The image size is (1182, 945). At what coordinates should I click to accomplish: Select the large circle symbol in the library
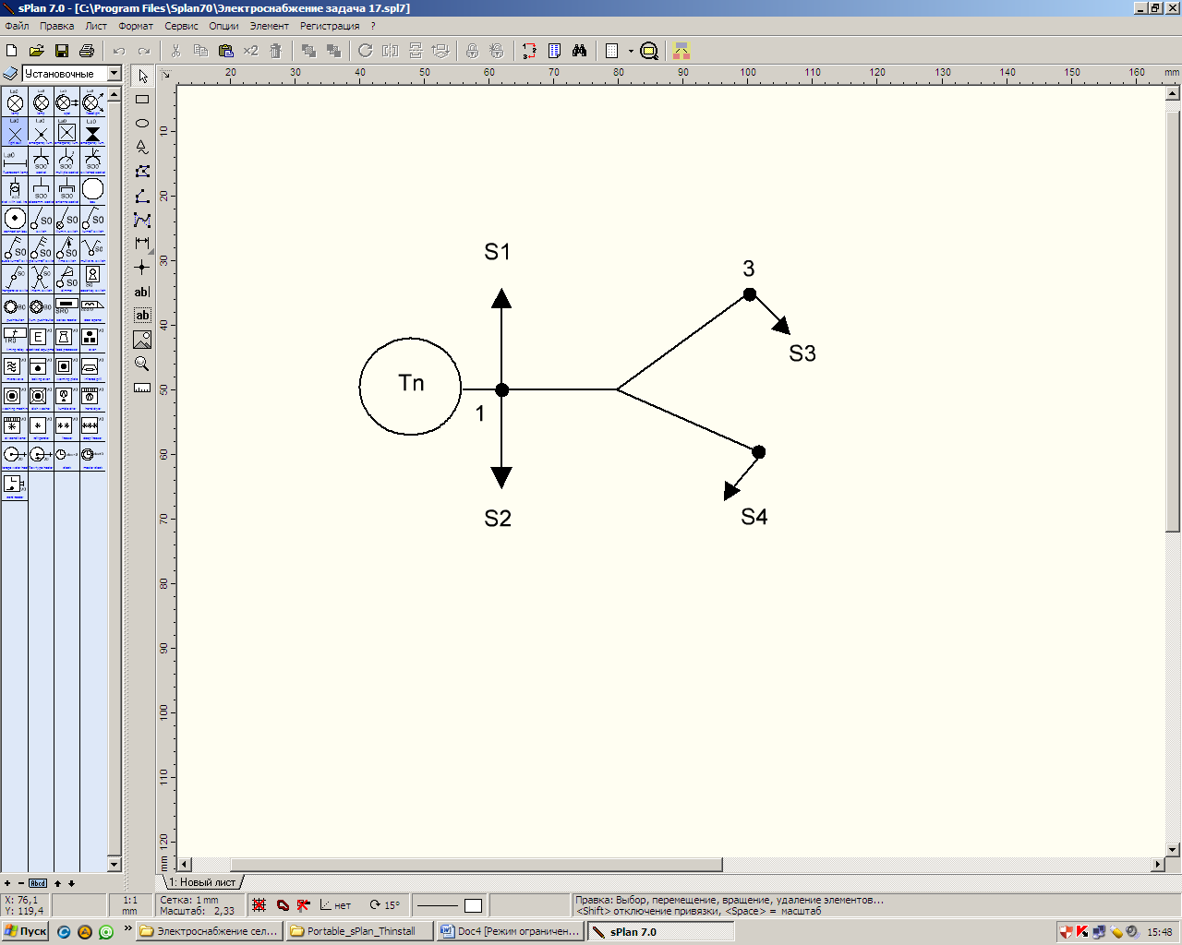[x=92, y=189]
